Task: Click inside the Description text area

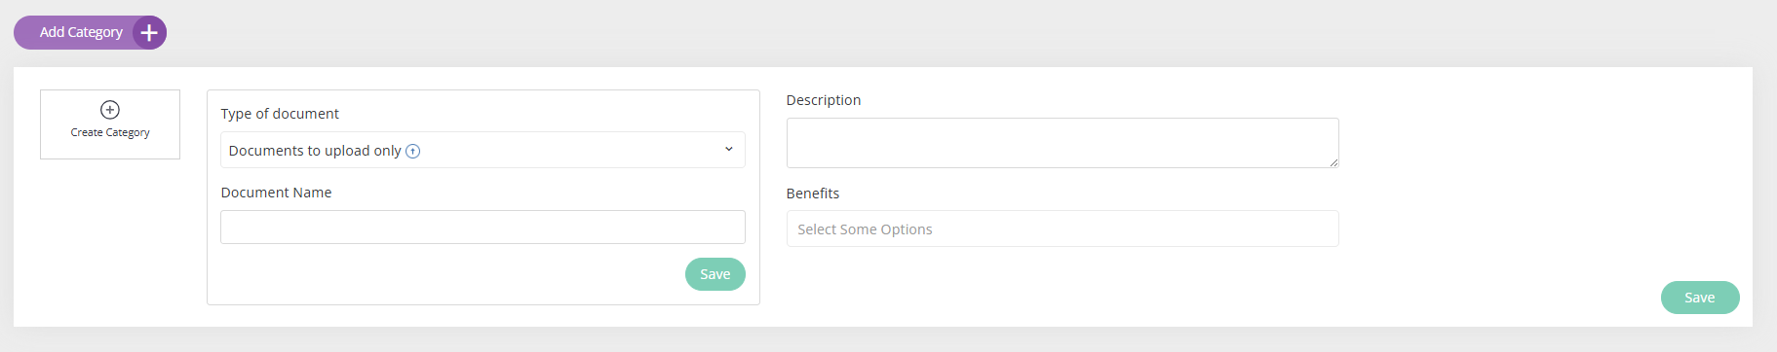Action: (1062, 143)
